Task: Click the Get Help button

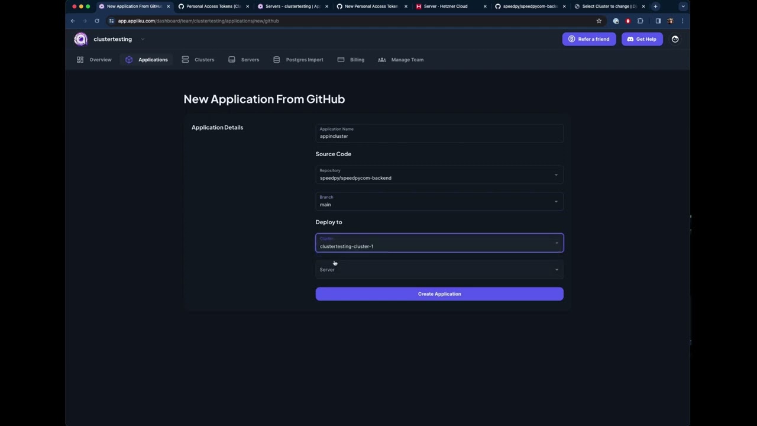Action: [x=642, y=39]
